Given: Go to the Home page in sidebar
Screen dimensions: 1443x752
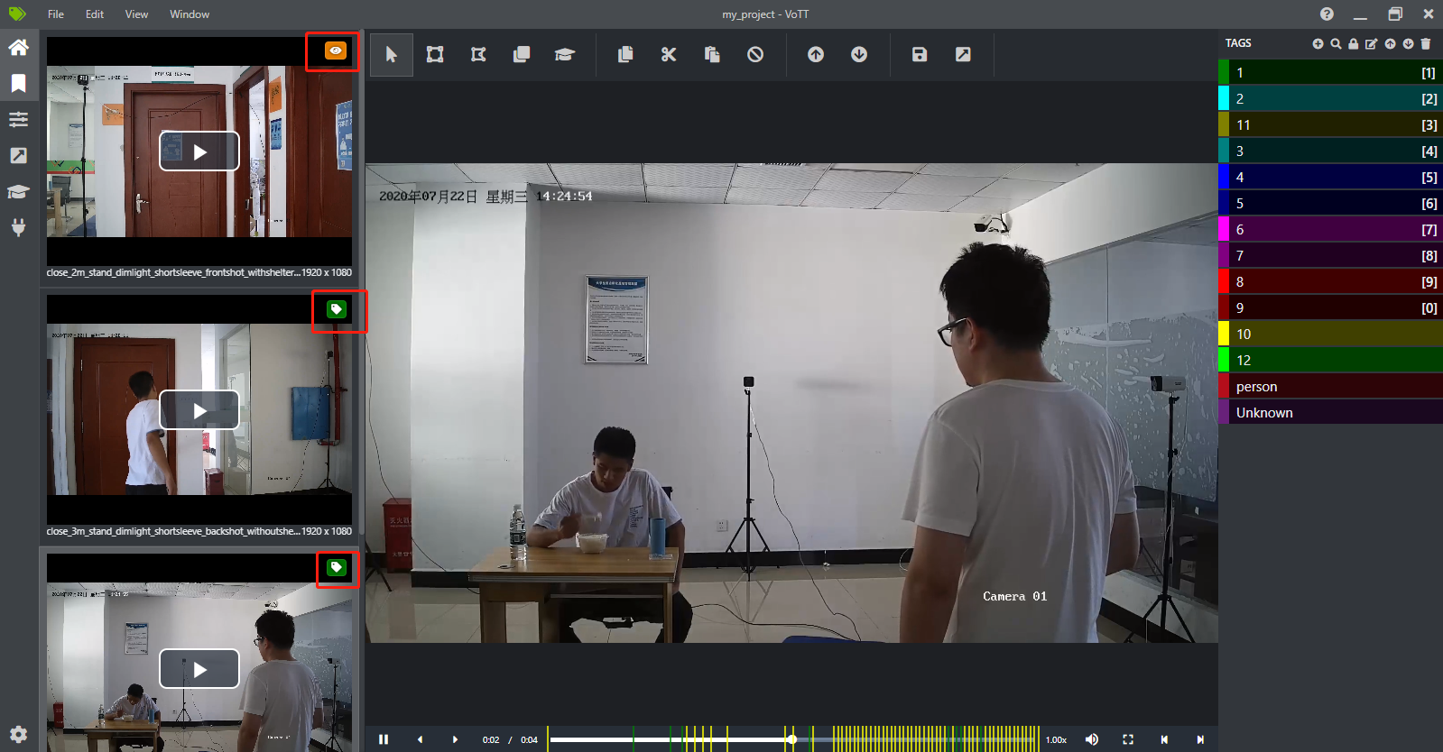Looking at the screenshot, I should (x=18, y=47).
